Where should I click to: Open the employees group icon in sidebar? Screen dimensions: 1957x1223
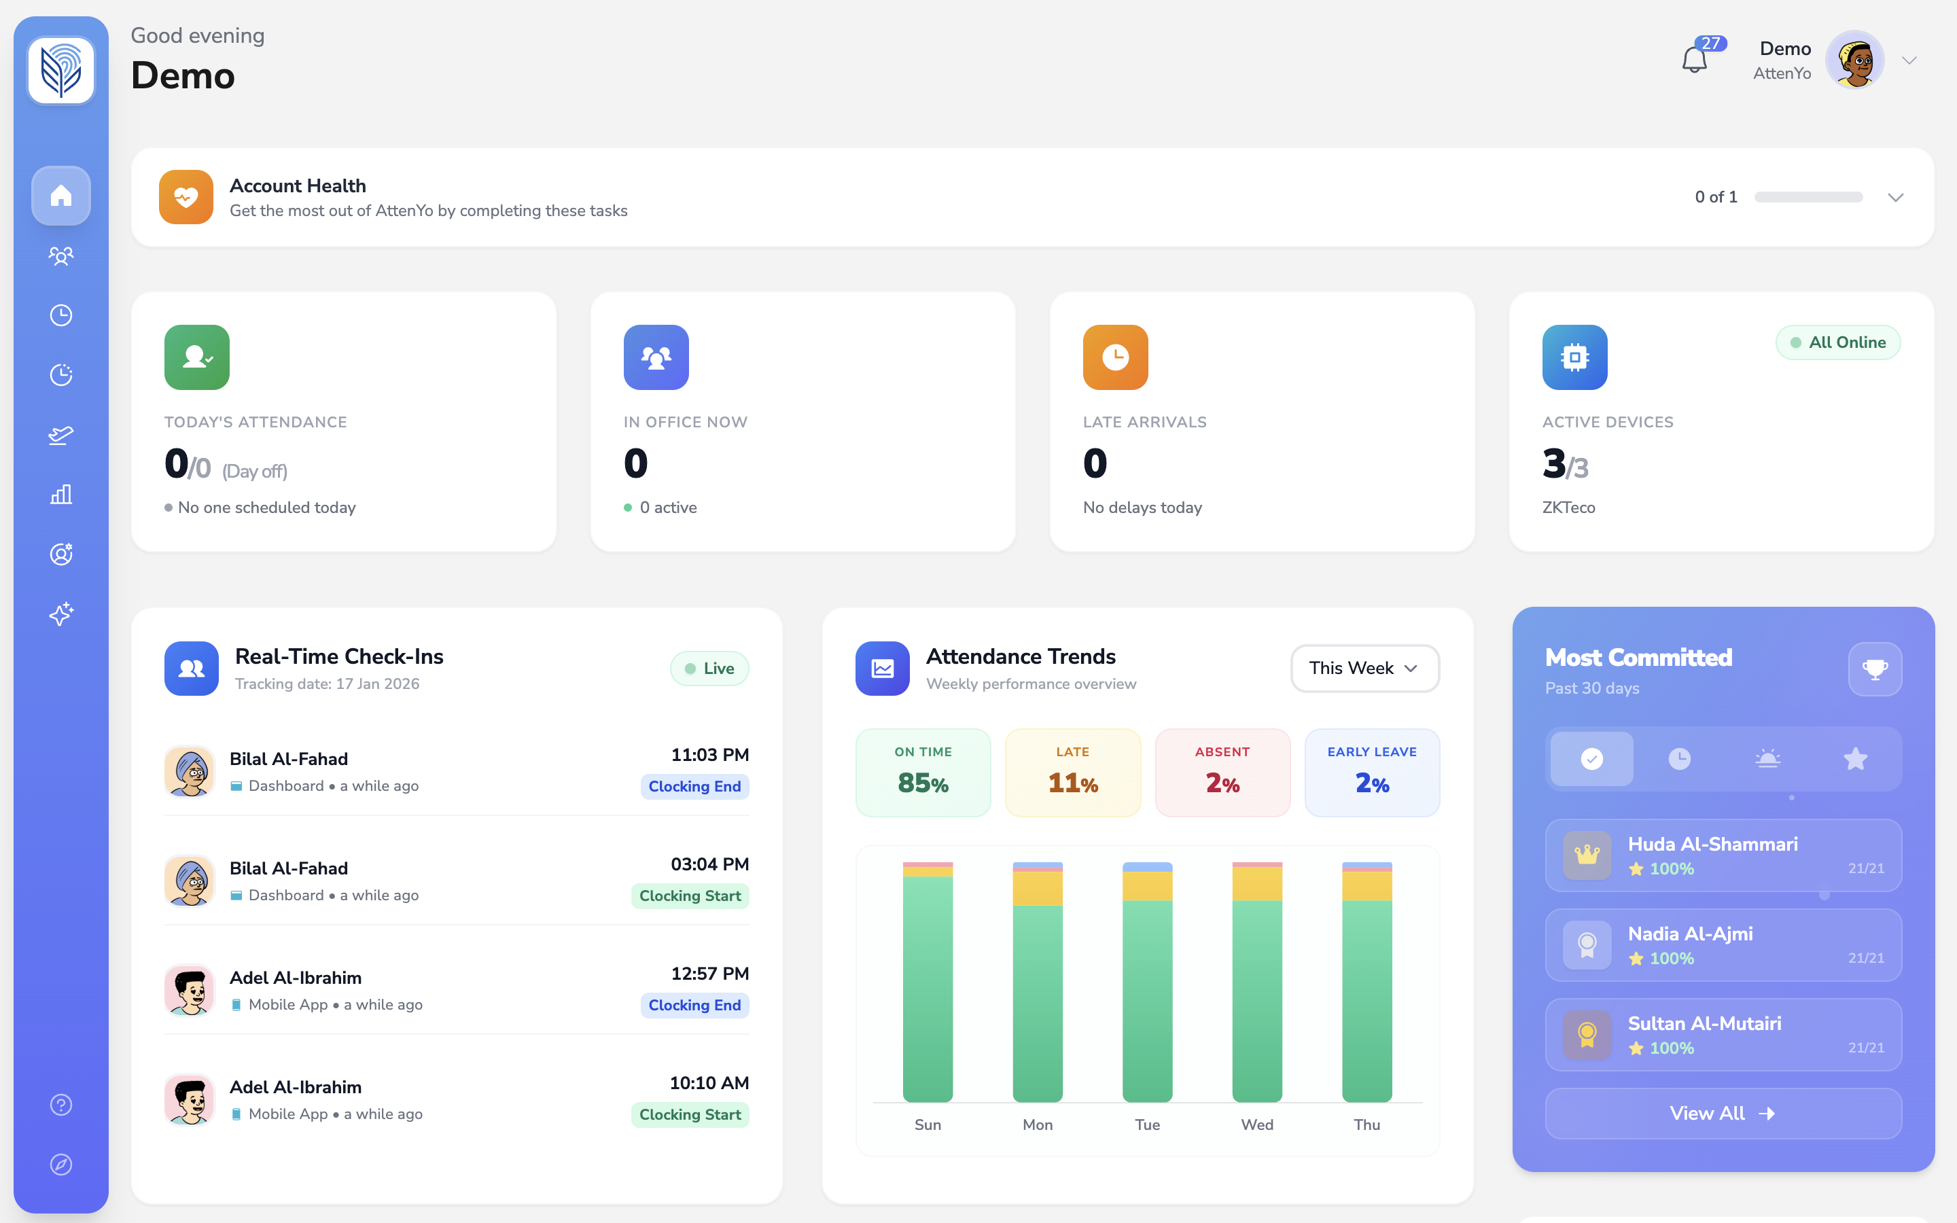coord(60,255)
